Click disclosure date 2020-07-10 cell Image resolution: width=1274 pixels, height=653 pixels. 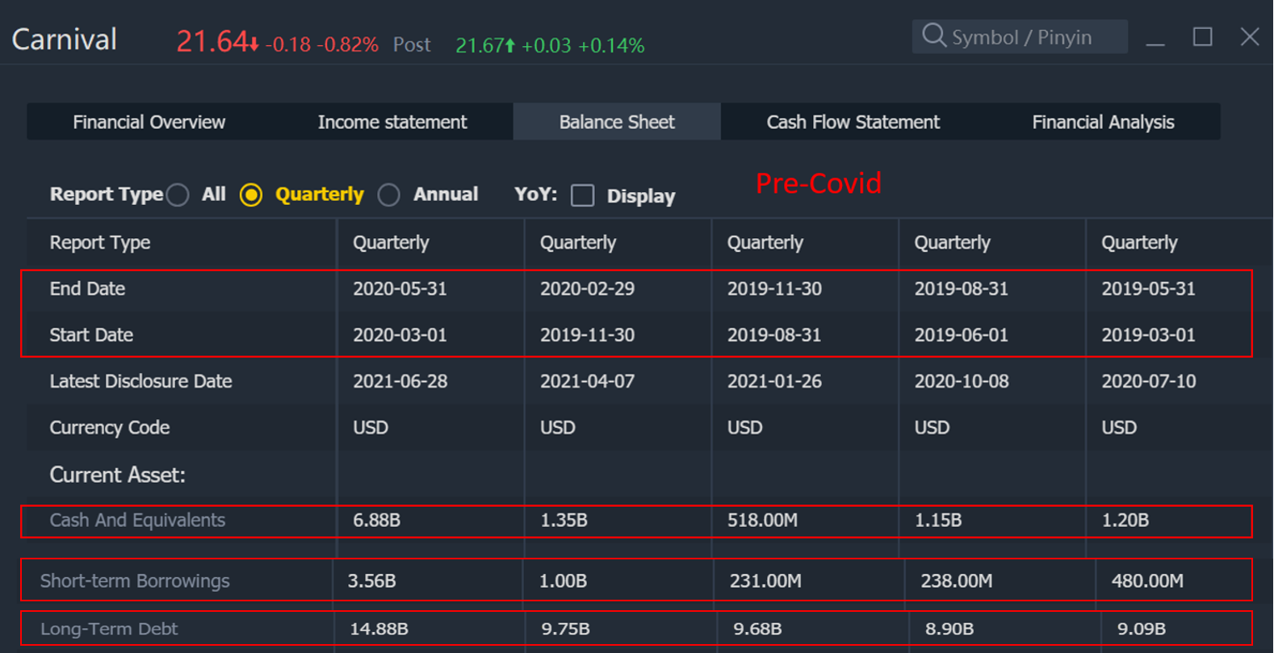[x=1149, y=381]
